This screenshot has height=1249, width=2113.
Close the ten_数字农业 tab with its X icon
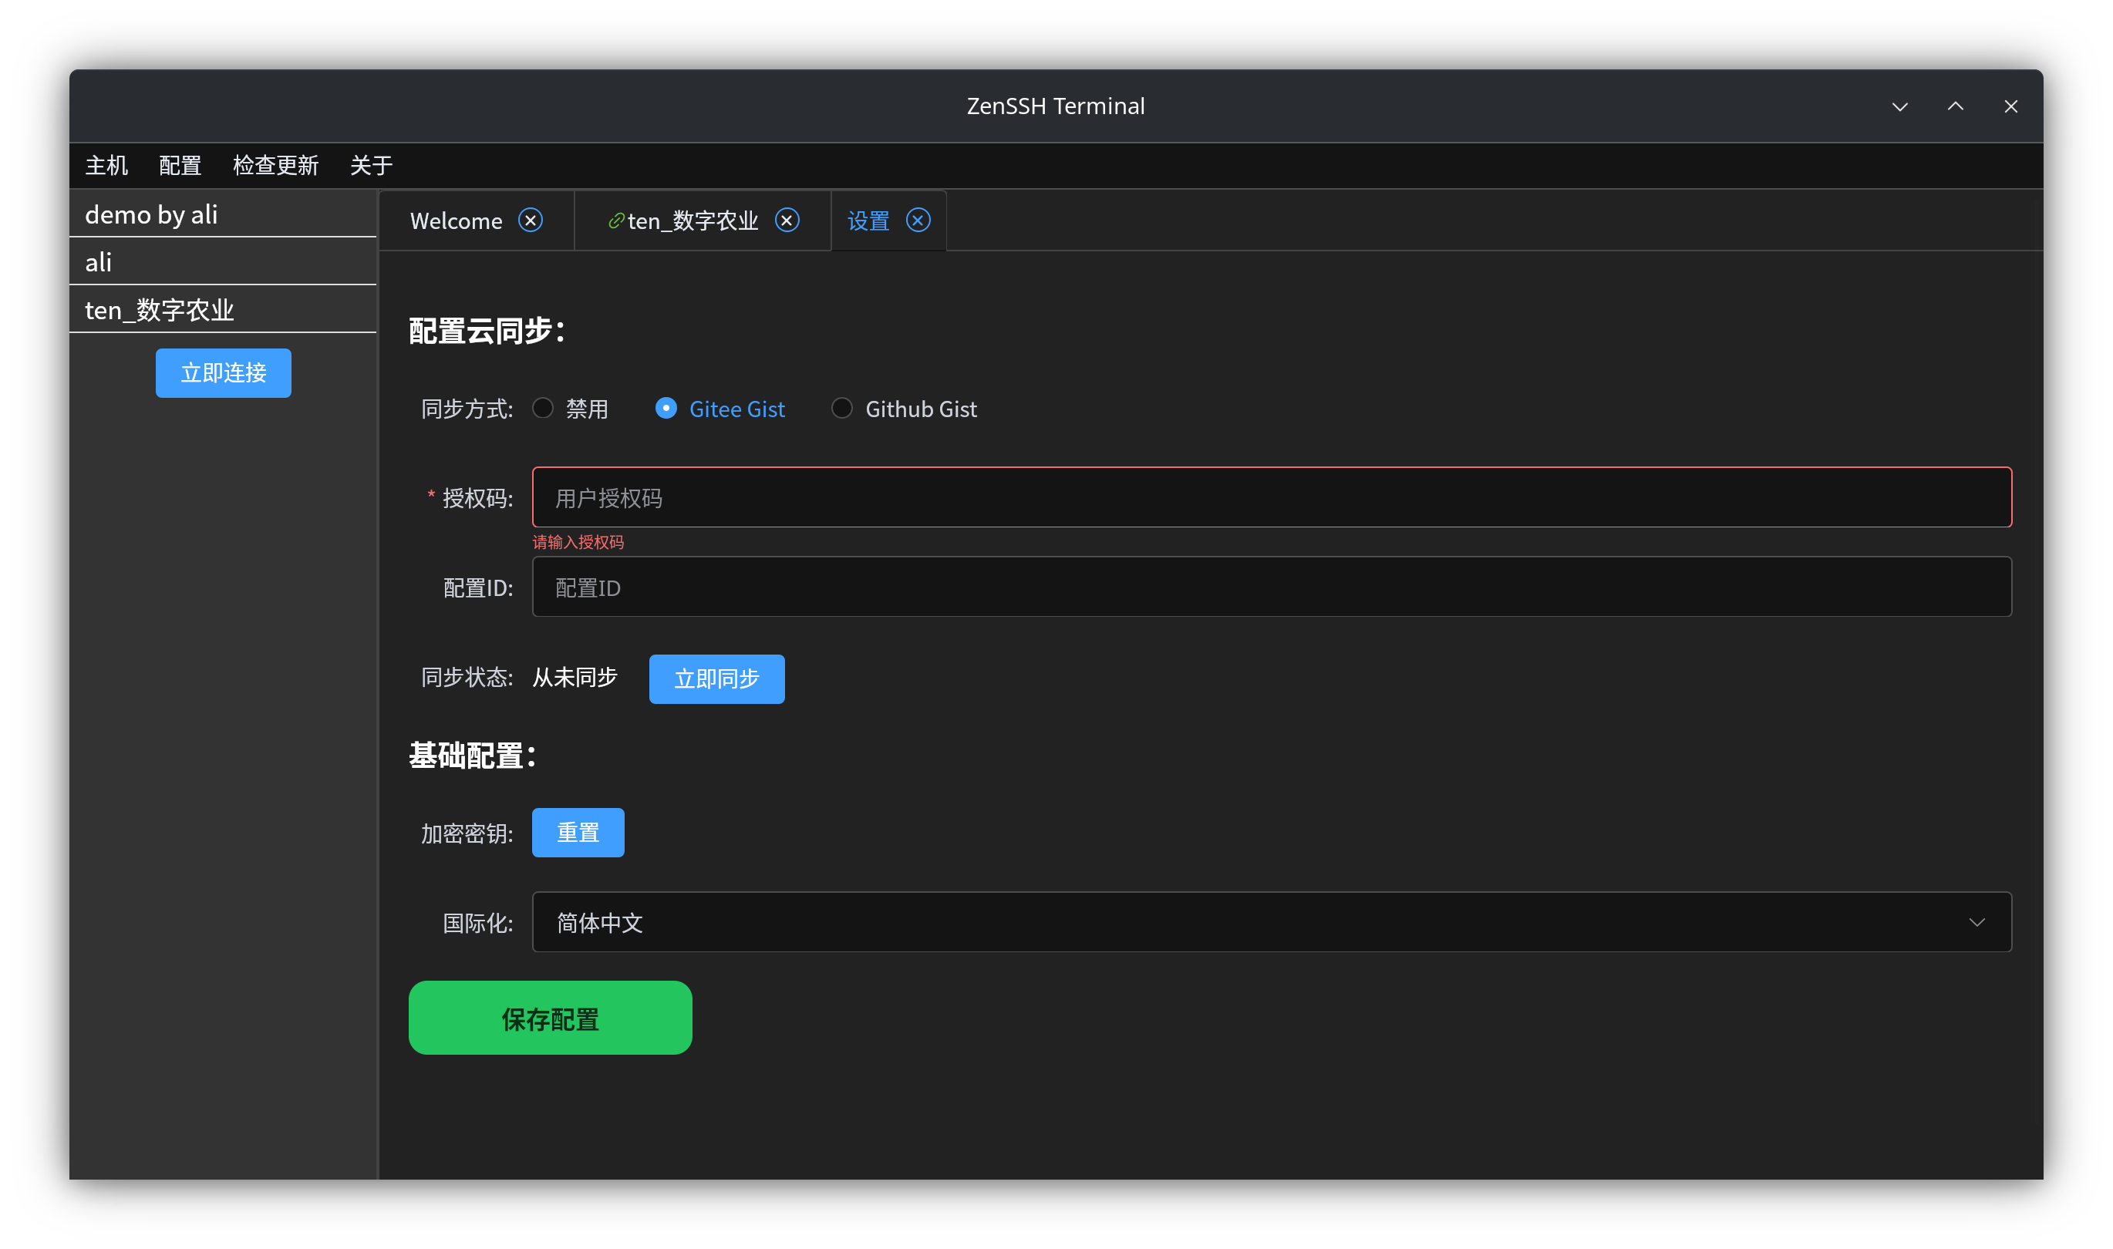click(787, 221)
